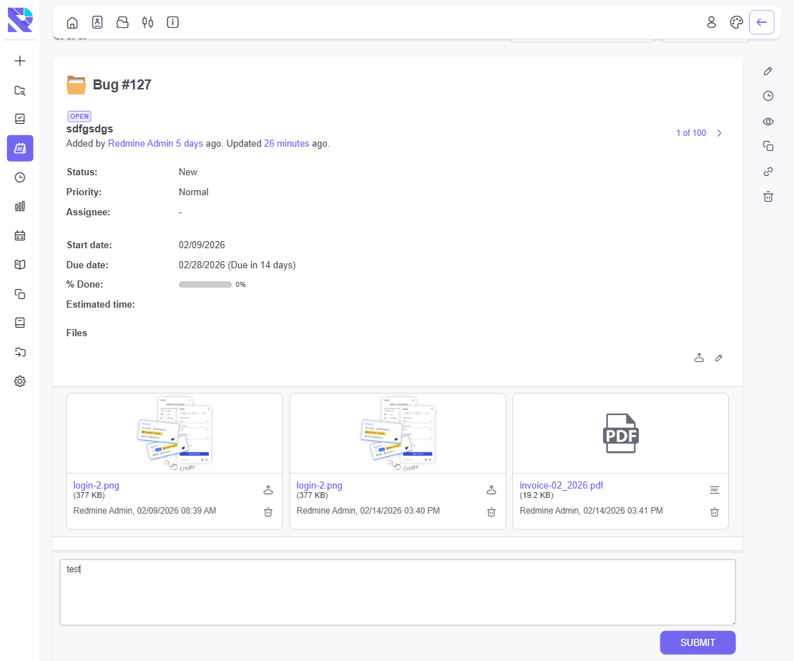
Task: Click the % Done progress bar
Action: coord(205,285)
